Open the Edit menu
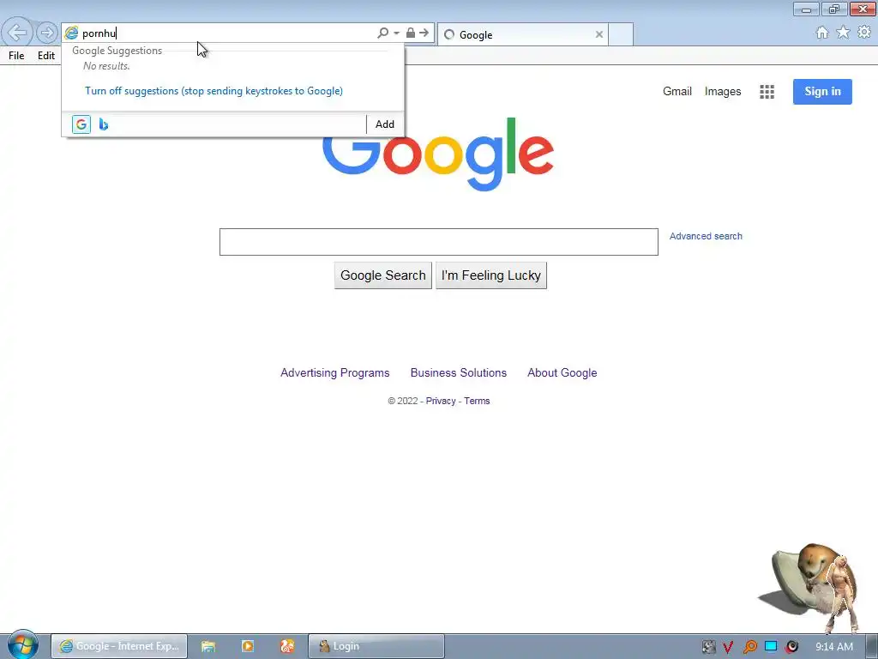 (x=46, y=56)
